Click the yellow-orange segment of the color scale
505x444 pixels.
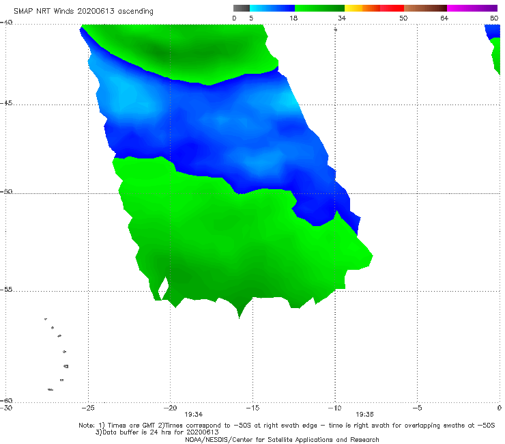click(x=362, y=8)
